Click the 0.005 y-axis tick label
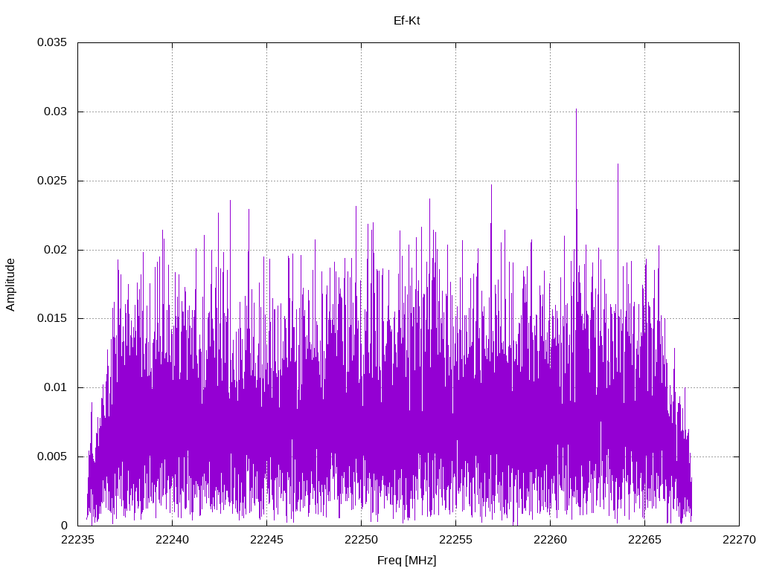 (x=52, y=457)
